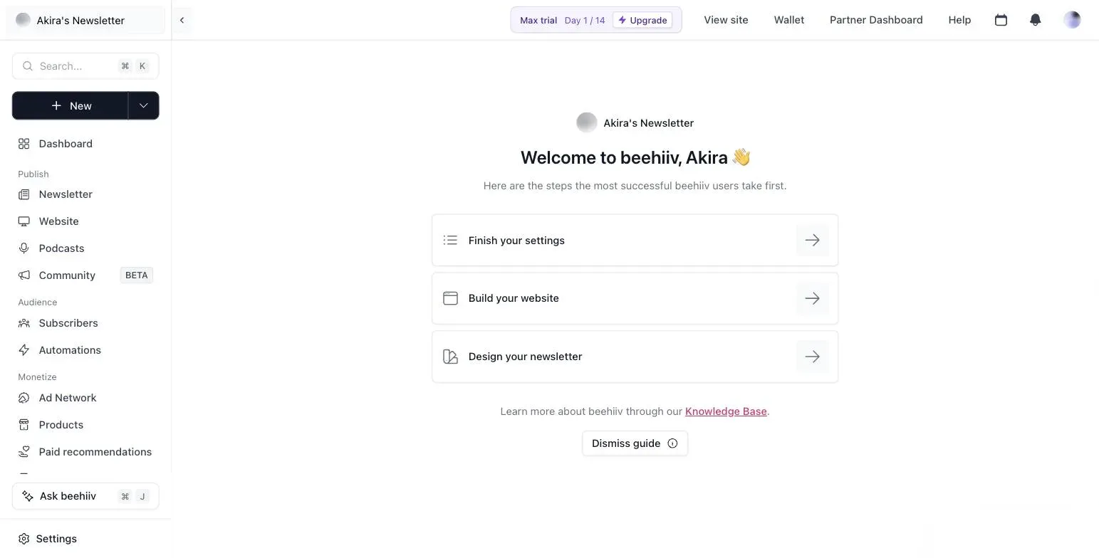Screen dimensions: 1099x558
Task: Click the Newsletter icon in sidebar
Action: coord(24,194)
